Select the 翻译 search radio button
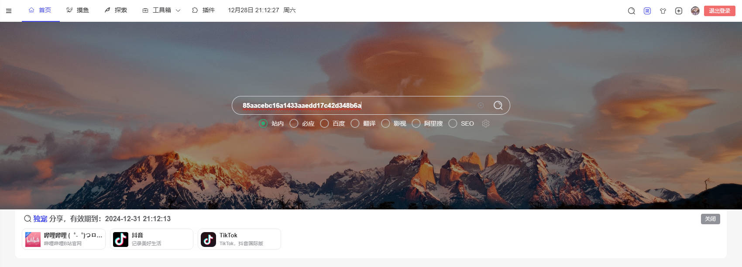Viewport: 742px width, 267px height. pyautogui.click(x=355, y=123)
